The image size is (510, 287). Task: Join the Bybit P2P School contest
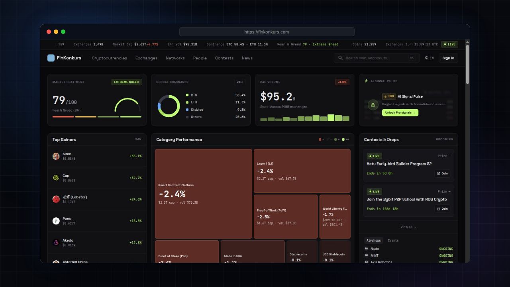pos(442,209)
